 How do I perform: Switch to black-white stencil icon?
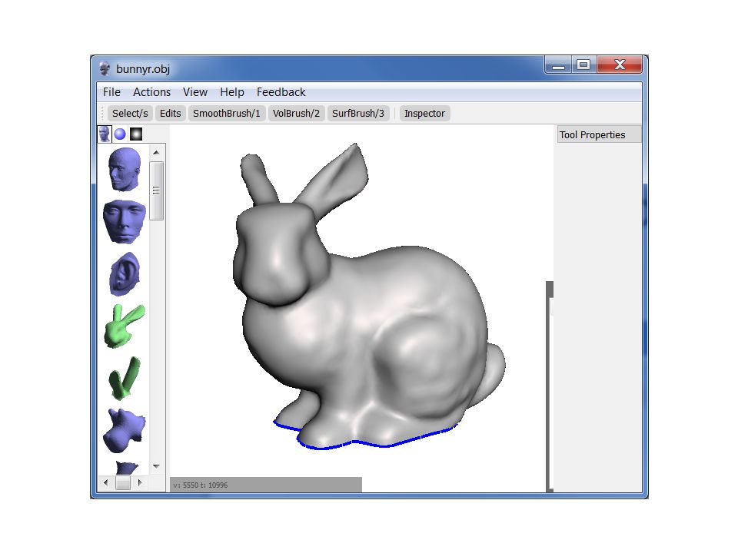click(x=136, y=134)
